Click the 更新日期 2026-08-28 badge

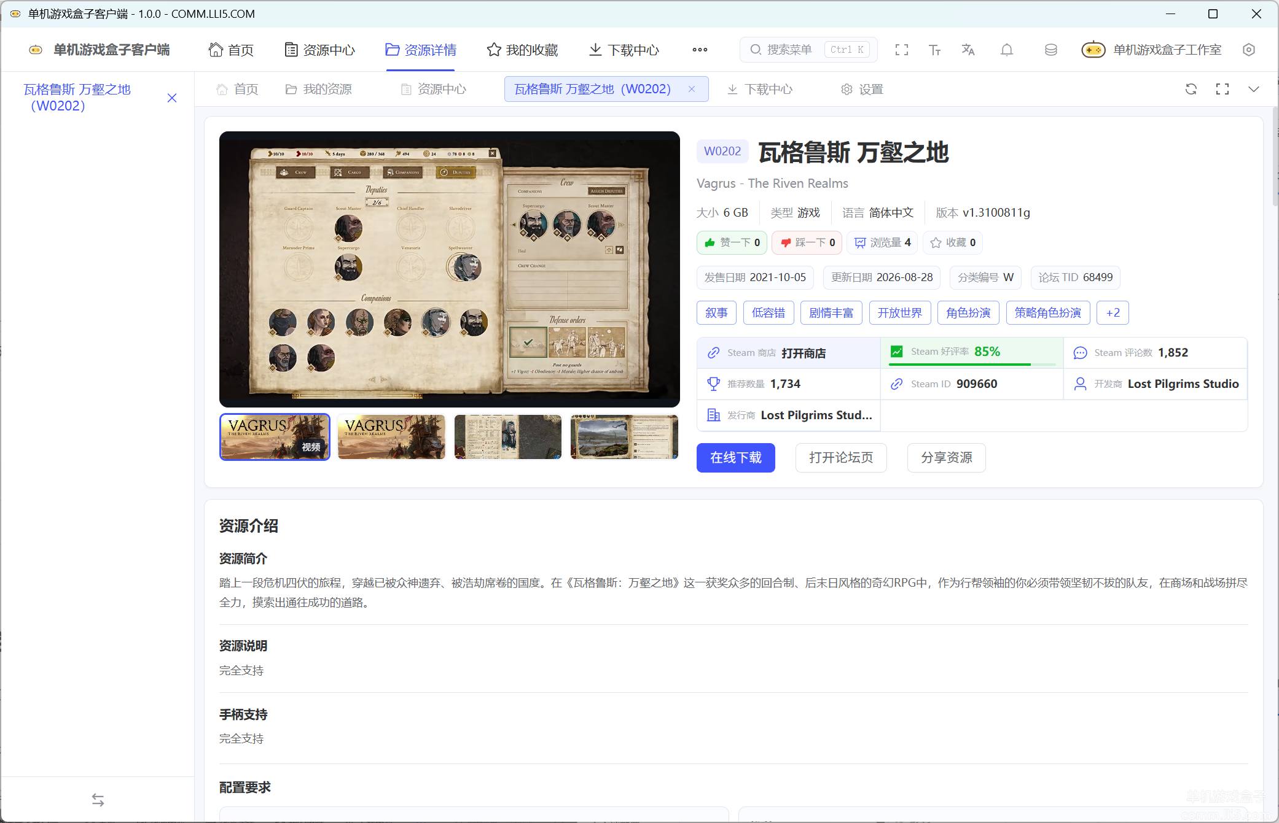tap(882, 277)
